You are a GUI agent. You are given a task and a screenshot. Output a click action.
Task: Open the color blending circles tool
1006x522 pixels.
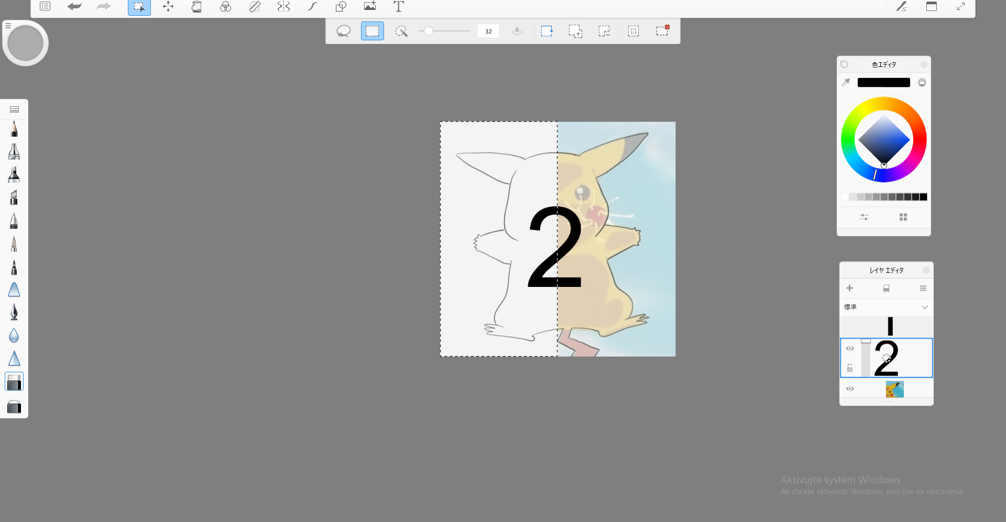tap(225, 6)
